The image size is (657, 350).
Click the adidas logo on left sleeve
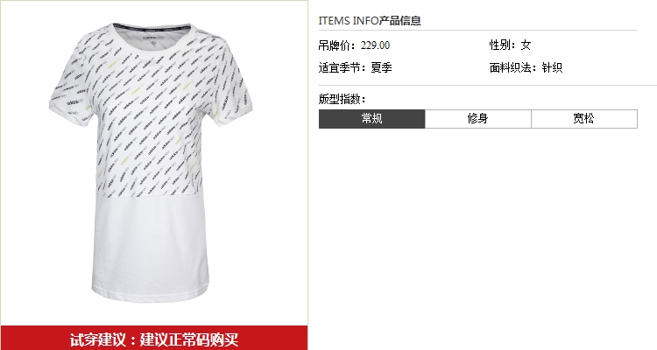(x=75, y=101)
